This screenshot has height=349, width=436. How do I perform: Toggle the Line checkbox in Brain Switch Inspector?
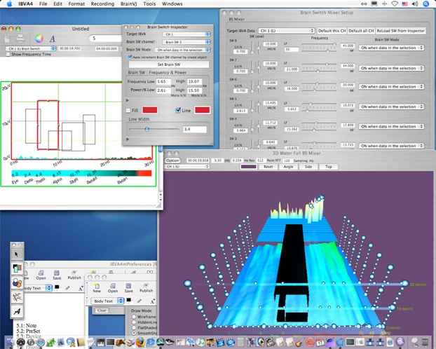click(179, 110)
